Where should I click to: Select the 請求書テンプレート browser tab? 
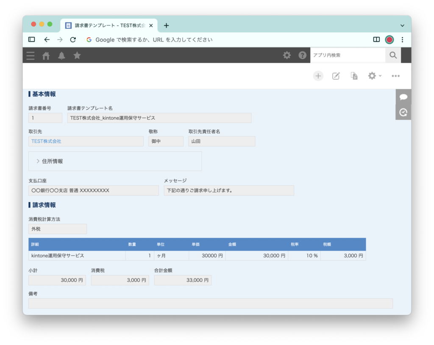coord(109,25)
